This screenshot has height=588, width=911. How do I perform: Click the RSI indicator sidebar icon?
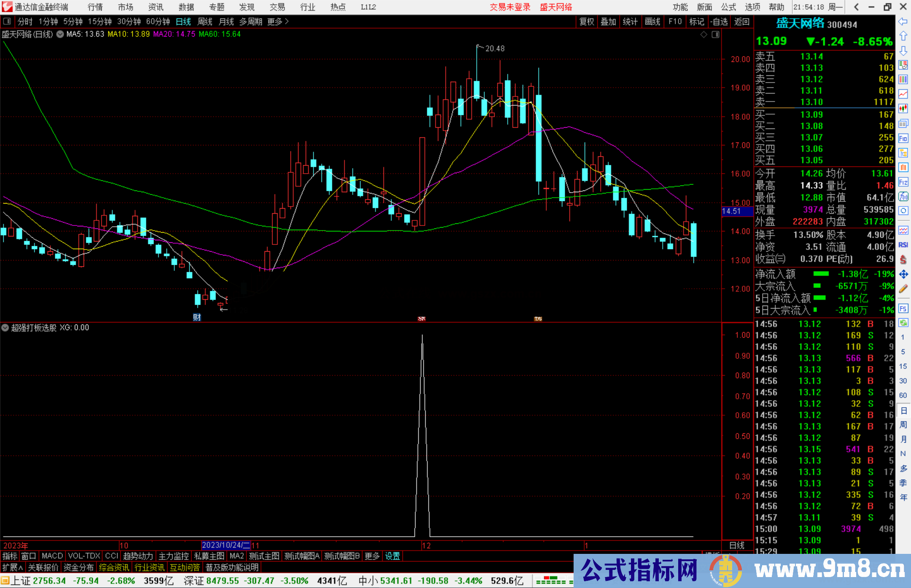pyautogui.click(x=903, y=245)
